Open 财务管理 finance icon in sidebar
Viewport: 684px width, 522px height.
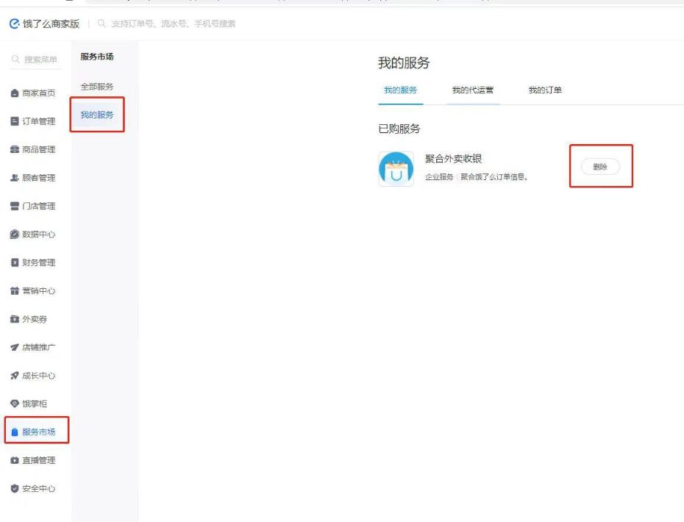[x=15, y=262]
